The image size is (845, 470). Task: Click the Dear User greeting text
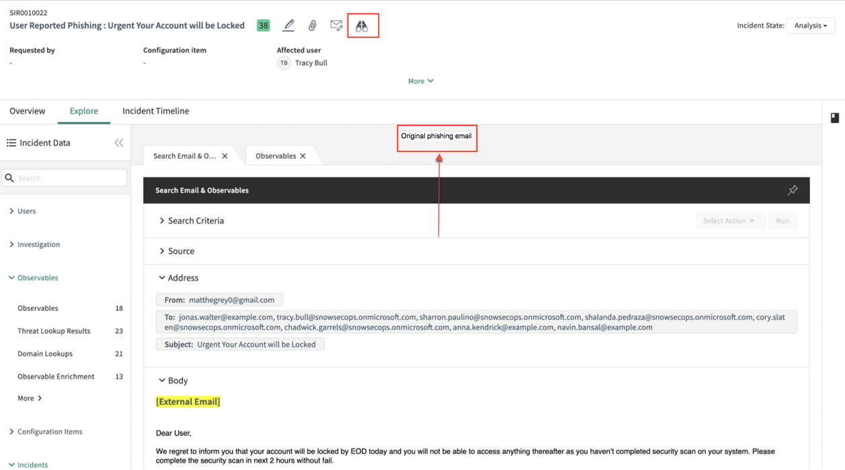tap(173, 433)
